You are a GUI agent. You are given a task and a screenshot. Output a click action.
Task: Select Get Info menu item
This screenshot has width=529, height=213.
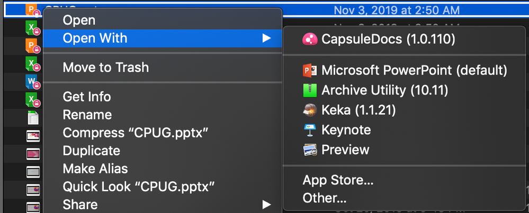162,97
